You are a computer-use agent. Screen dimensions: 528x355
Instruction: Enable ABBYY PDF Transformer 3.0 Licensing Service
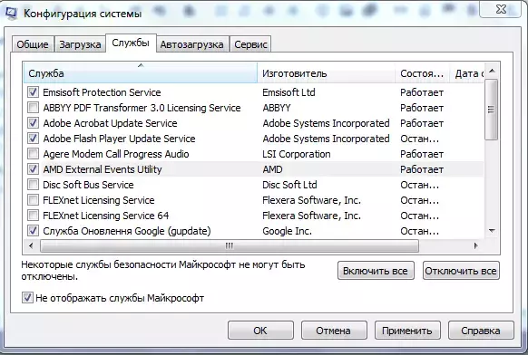pyautogui.click(x=33, y=108)
